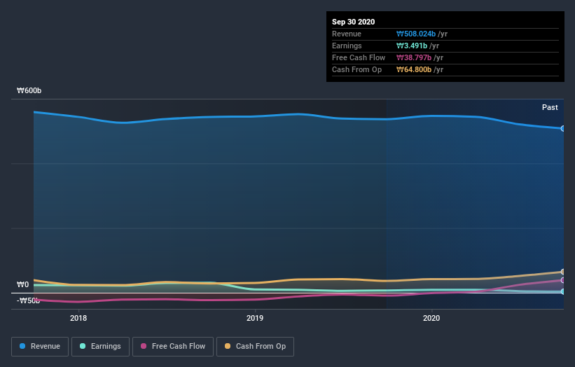
Task: Toggle the Earnings legend series
Action: [x=100, y=347]
